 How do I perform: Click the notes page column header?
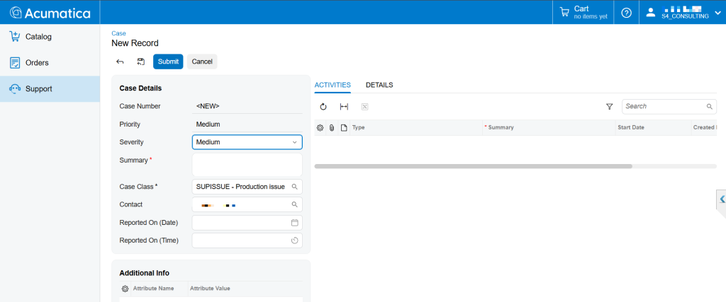point(344,127)
